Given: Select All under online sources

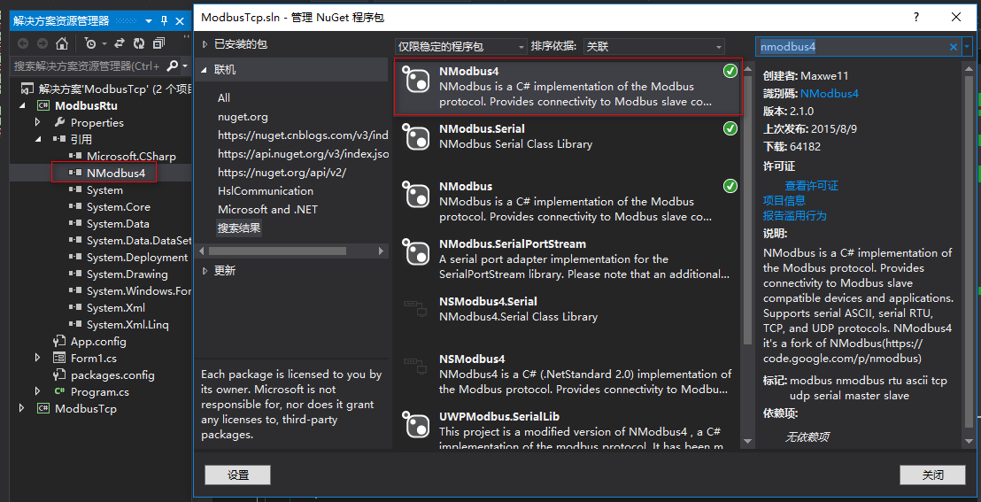Looking at the screenshot, I should click(x=224, y=97).
